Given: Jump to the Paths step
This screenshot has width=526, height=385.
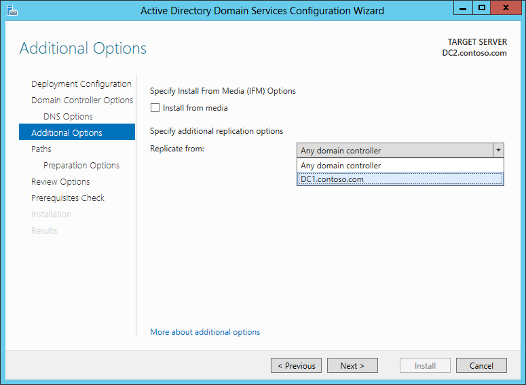Looking at the screenshot, I should (x=41, y=149).
